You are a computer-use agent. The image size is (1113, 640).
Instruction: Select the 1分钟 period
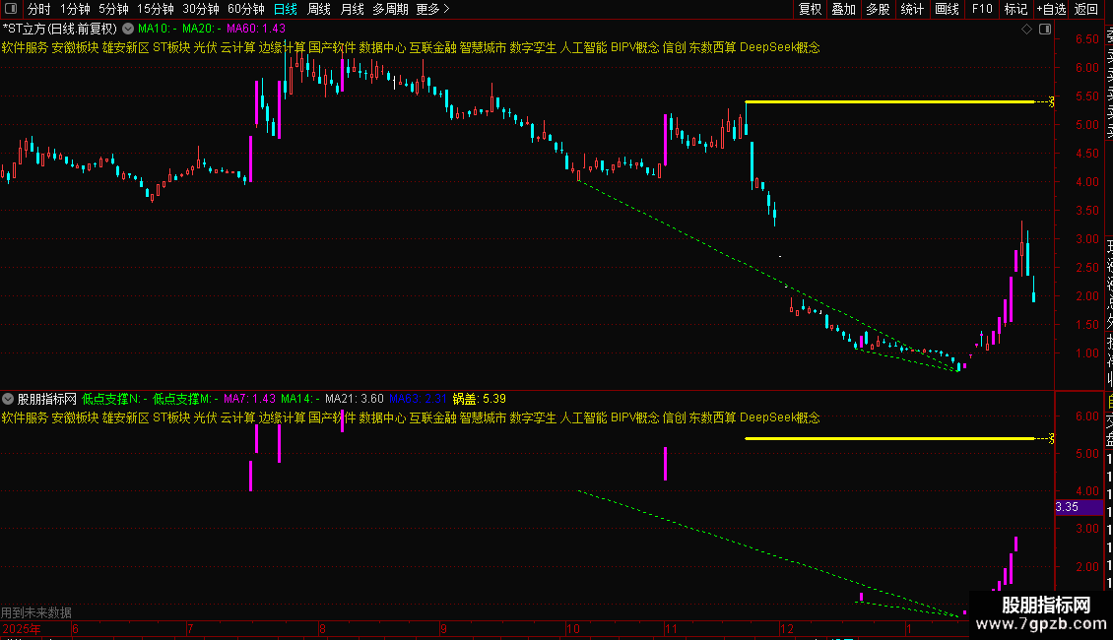click(x=75, y=9)
